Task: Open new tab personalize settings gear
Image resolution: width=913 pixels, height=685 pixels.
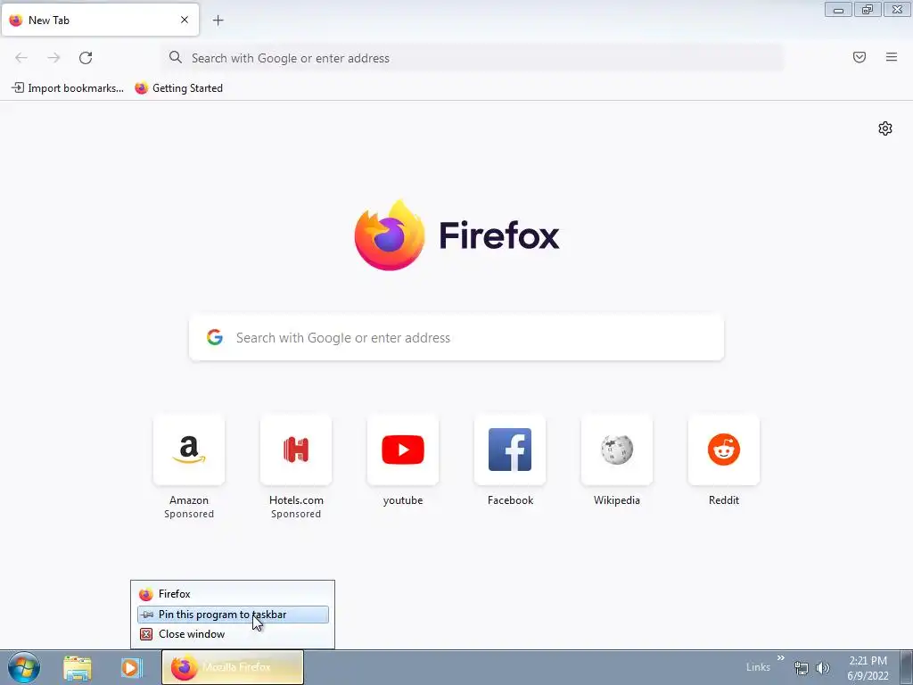Action: (885, 128)
